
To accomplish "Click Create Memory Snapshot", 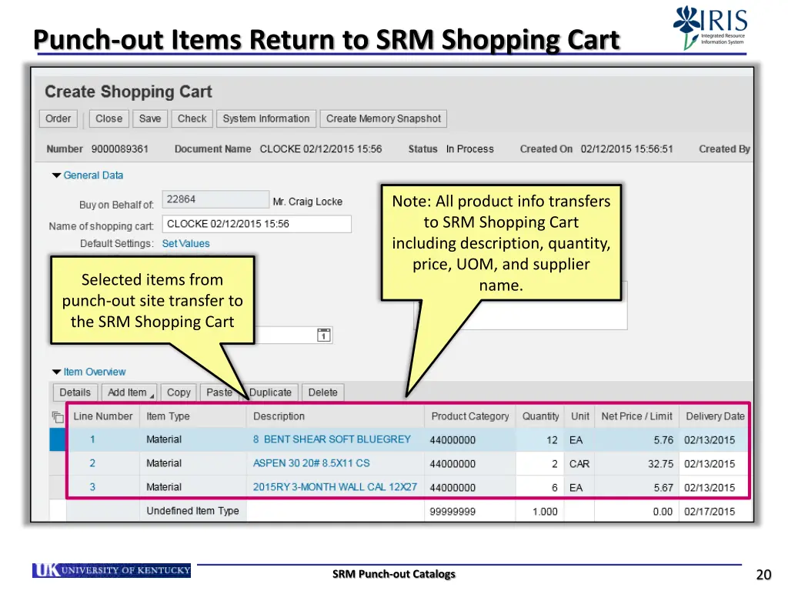I will 383,119.
